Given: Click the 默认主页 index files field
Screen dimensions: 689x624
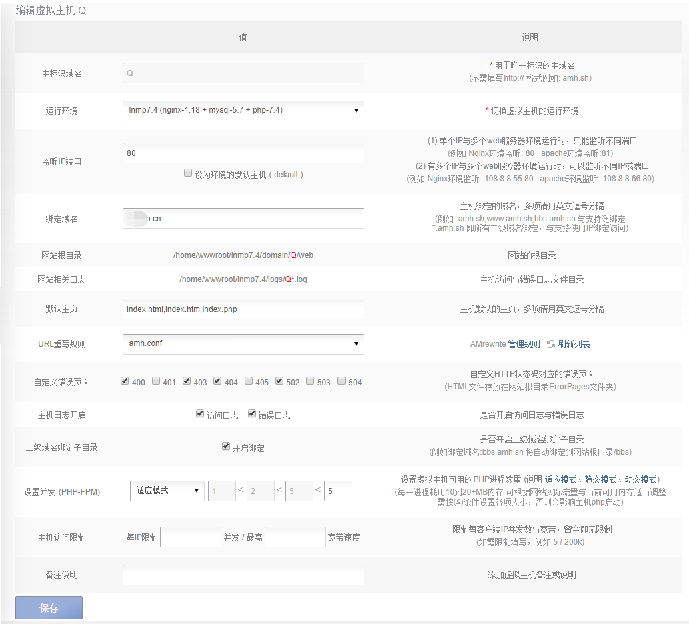Looking at the screenshot, I should pyautogui.click(x=243, y=309).
